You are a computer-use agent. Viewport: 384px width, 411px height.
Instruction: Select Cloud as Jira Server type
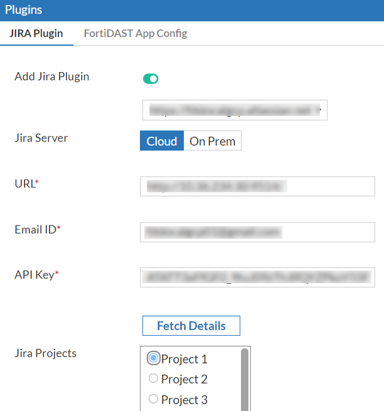point(161,141)
